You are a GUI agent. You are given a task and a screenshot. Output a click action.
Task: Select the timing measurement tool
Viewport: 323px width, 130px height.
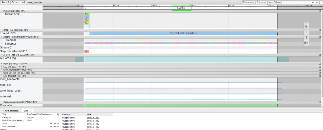pos(306,43)
